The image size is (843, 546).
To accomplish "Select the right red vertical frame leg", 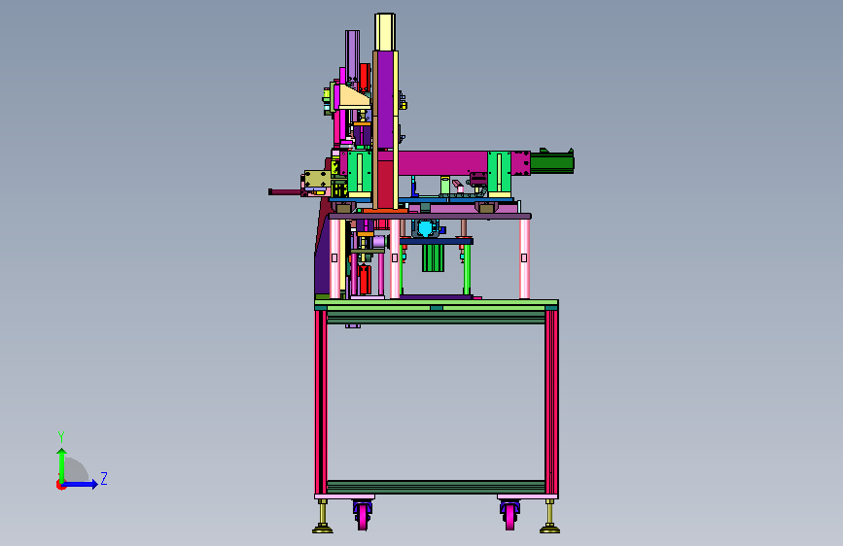I will click(x=551, y=402).
